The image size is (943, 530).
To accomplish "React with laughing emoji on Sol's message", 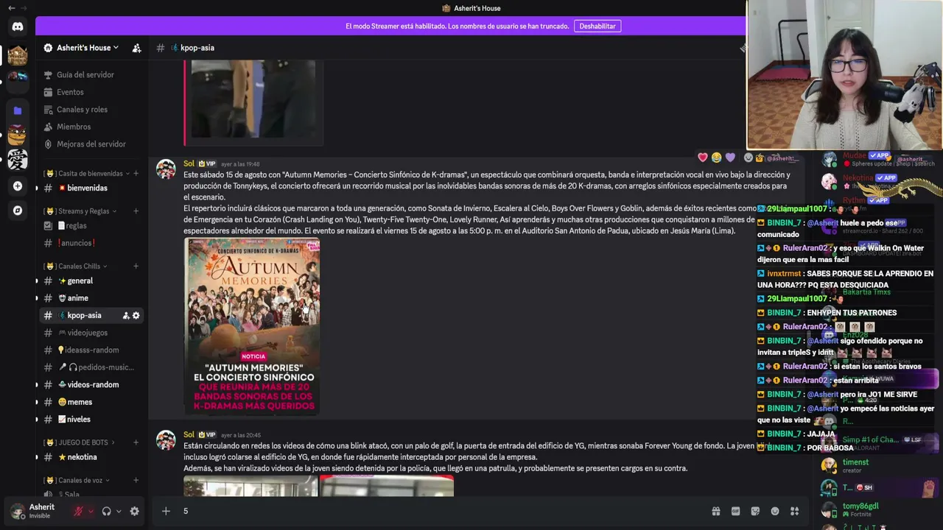I will (716, 158).
